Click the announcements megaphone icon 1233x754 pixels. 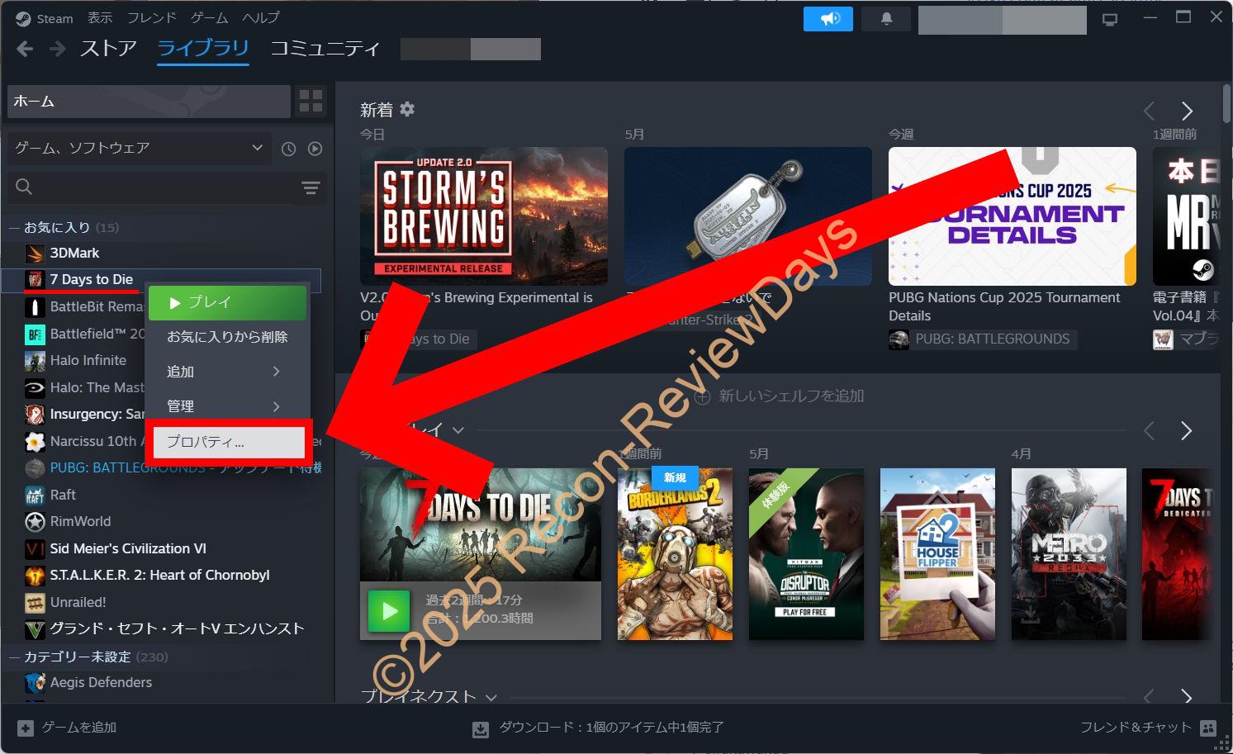[x=828, y=19]
